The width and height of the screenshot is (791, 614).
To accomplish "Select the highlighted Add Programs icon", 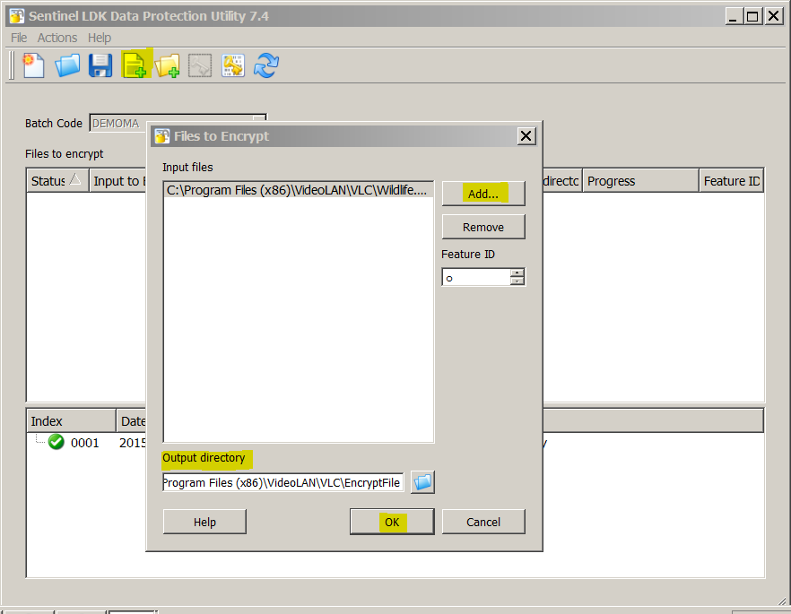I will coord(135,65).
